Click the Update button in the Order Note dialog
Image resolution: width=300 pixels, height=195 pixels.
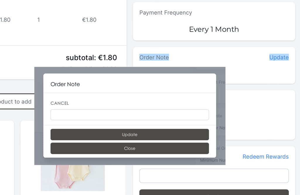pos(129,134)
